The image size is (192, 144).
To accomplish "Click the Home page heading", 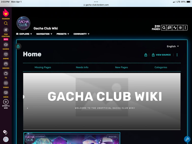I will 32,54.
